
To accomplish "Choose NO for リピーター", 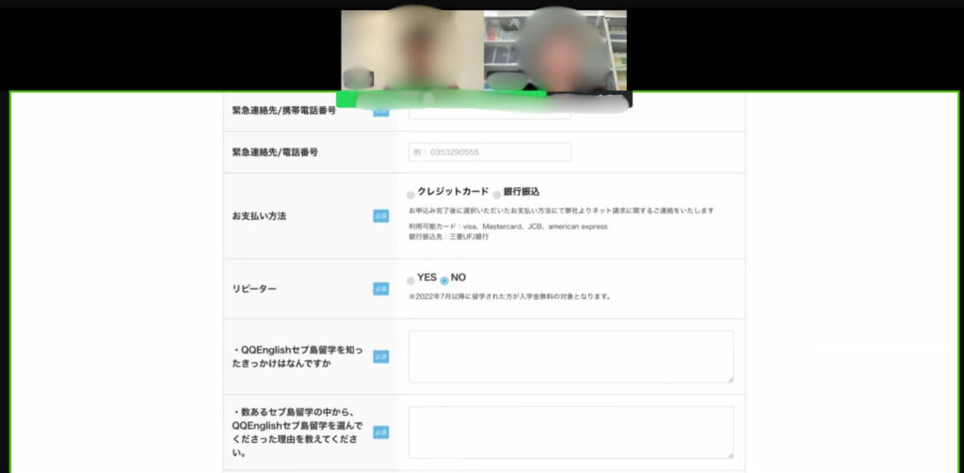I will pos(444,281).
